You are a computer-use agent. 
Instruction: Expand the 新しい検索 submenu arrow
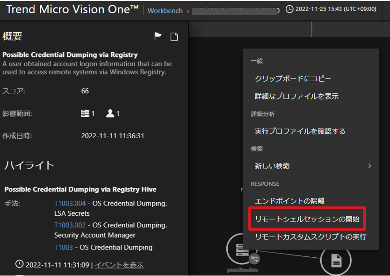click(x=370, y=166)
